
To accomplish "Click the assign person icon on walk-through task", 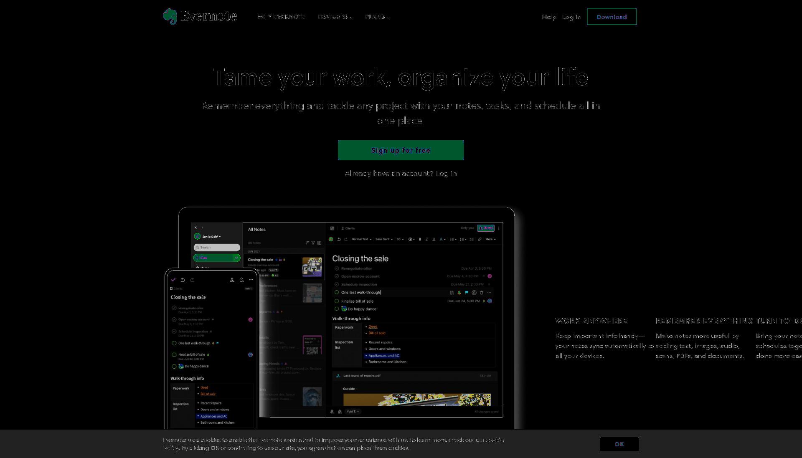I will click(474, 293).
